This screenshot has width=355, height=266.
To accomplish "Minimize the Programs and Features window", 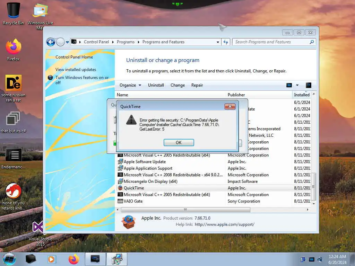I will coord(287,33).
